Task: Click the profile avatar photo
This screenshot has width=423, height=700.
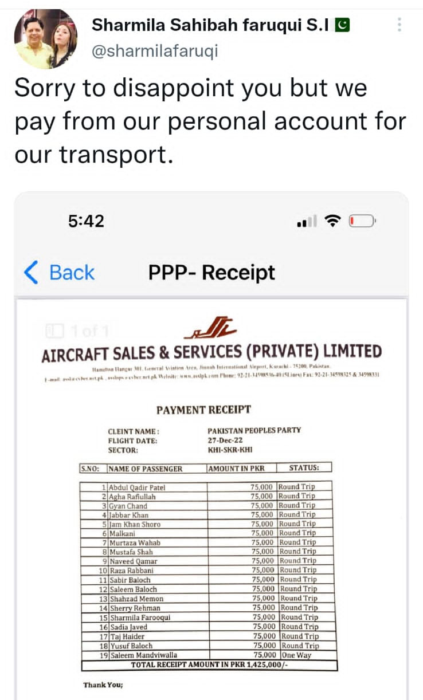Action: 45,39
